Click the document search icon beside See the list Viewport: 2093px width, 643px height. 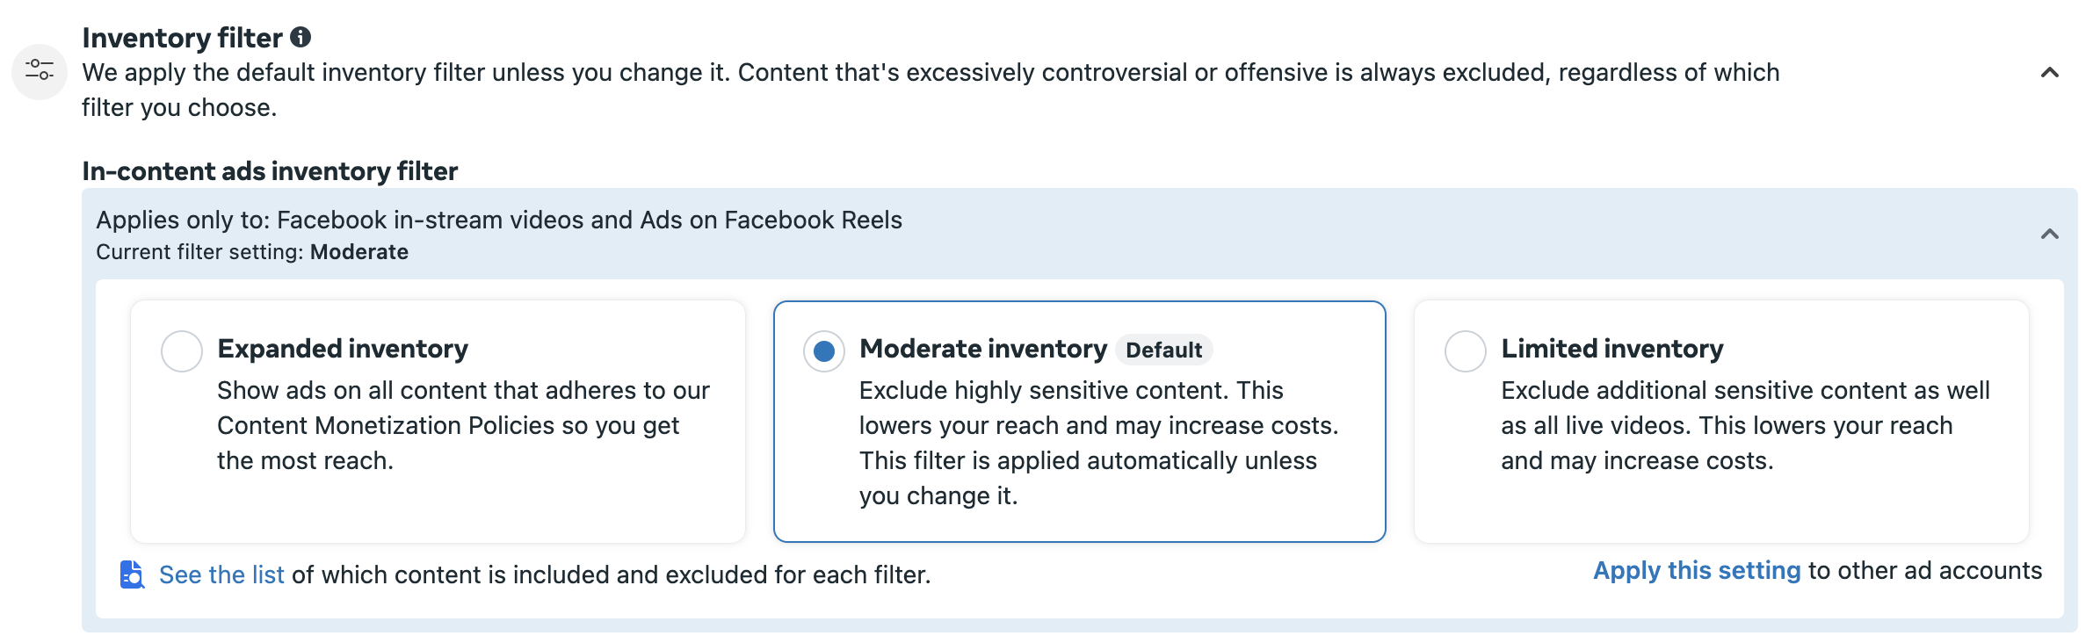point(132,574)
